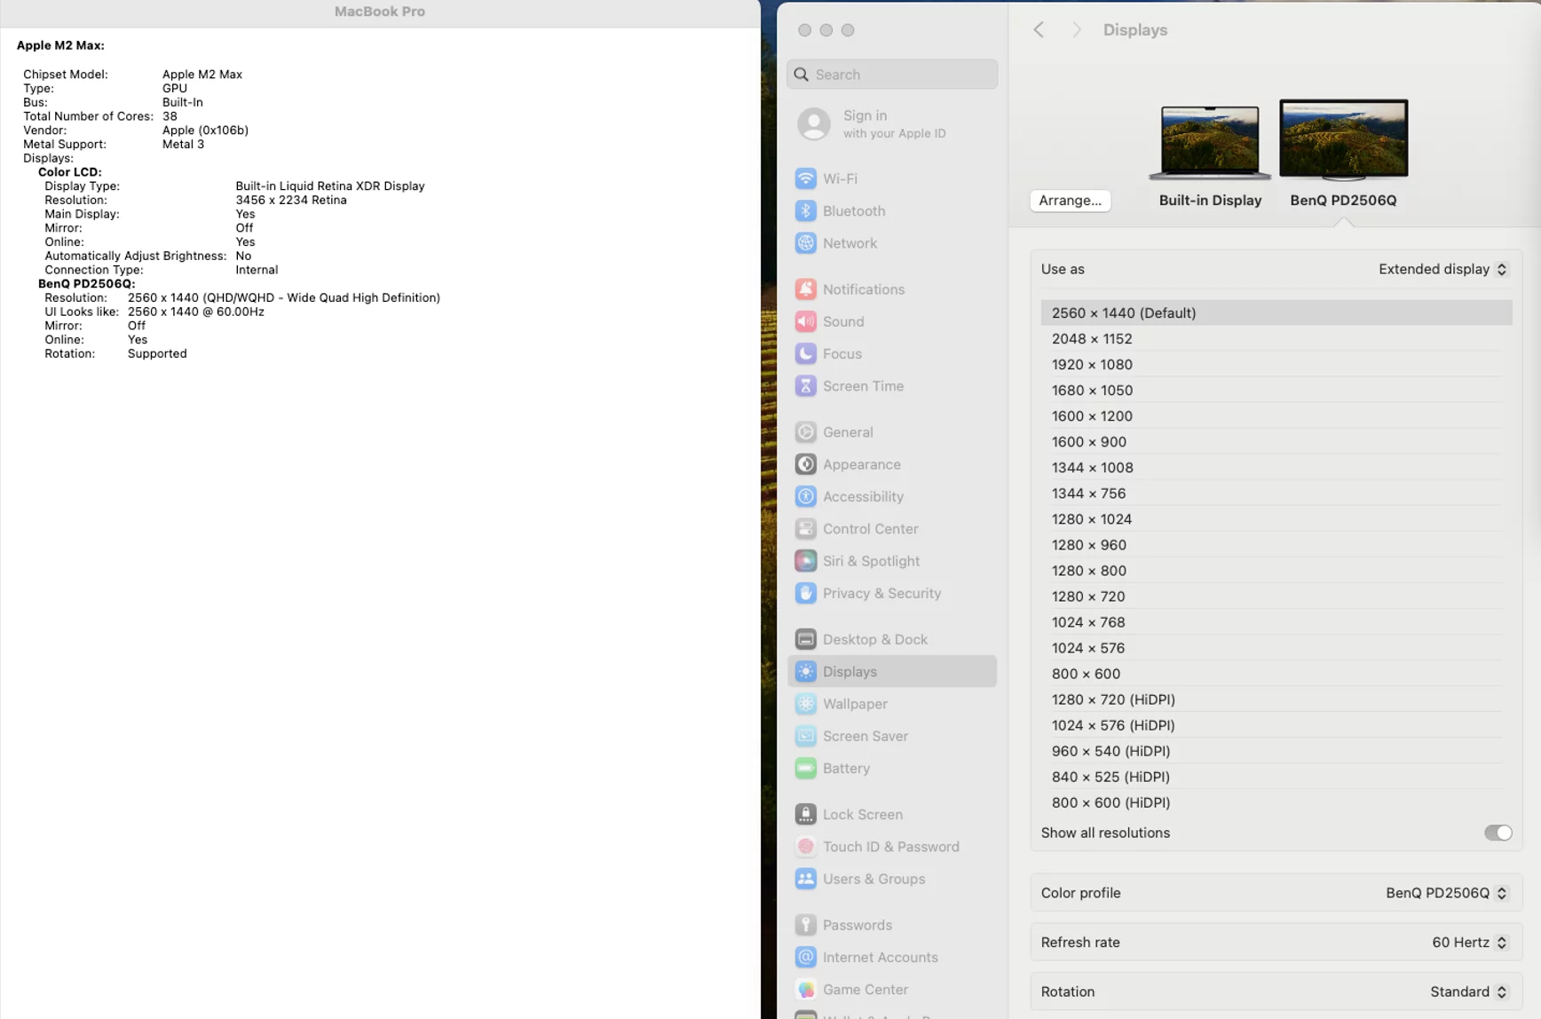Choose 1280 x 720 (HiDPI) resolution

(1112, 699)
